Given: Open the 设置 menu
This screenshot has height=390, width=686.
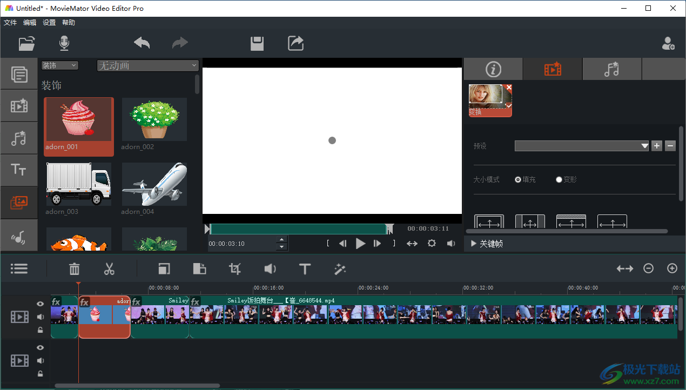Looking at the screenshot, I should pos(49,23).
